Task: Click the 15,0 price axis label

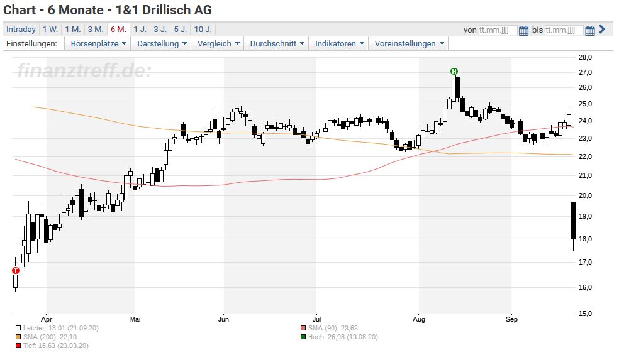Action: [585, 314]
